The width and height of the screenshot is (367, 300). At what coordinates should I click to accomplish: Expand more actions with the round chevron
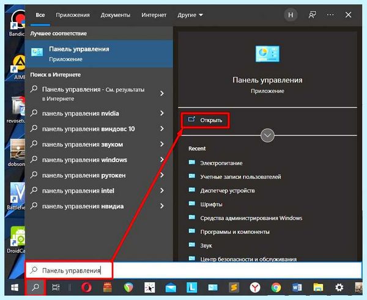pyautogui.click(x=267, y=135)
